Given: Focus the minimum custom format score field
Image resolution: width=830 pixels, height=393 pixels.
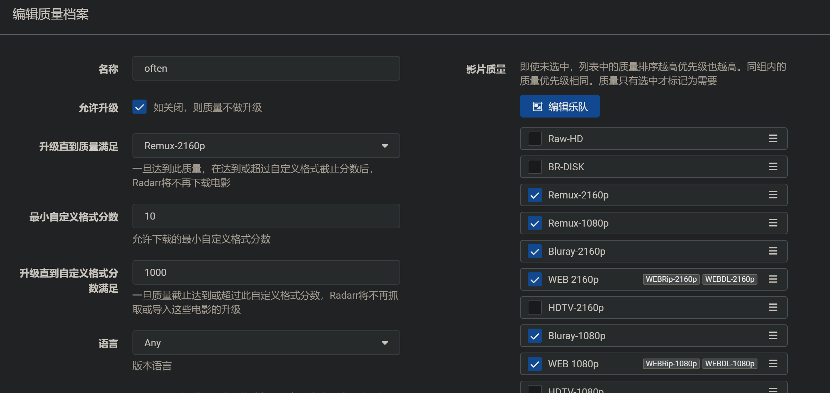Looking at the screenshot, I should [266, 216].
